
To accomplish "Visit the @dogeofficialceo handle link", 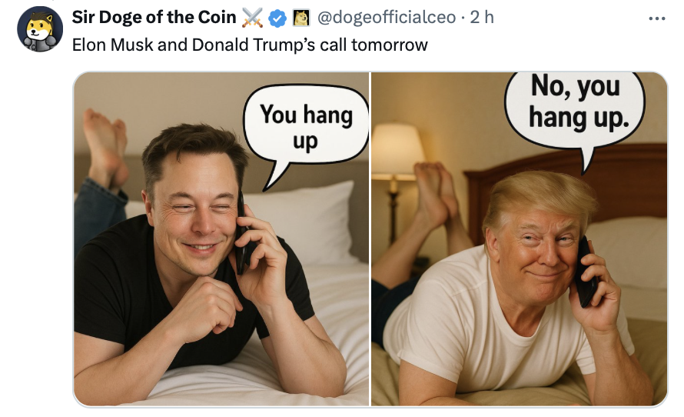I will click(387, 18).
